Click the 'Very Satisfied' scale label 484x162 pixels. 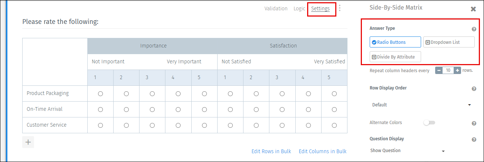click(329, 61)
